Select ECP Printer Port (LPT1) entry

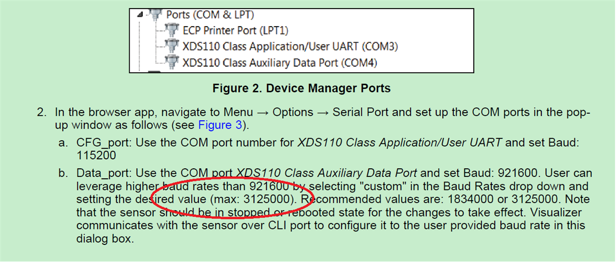[235, 31]
